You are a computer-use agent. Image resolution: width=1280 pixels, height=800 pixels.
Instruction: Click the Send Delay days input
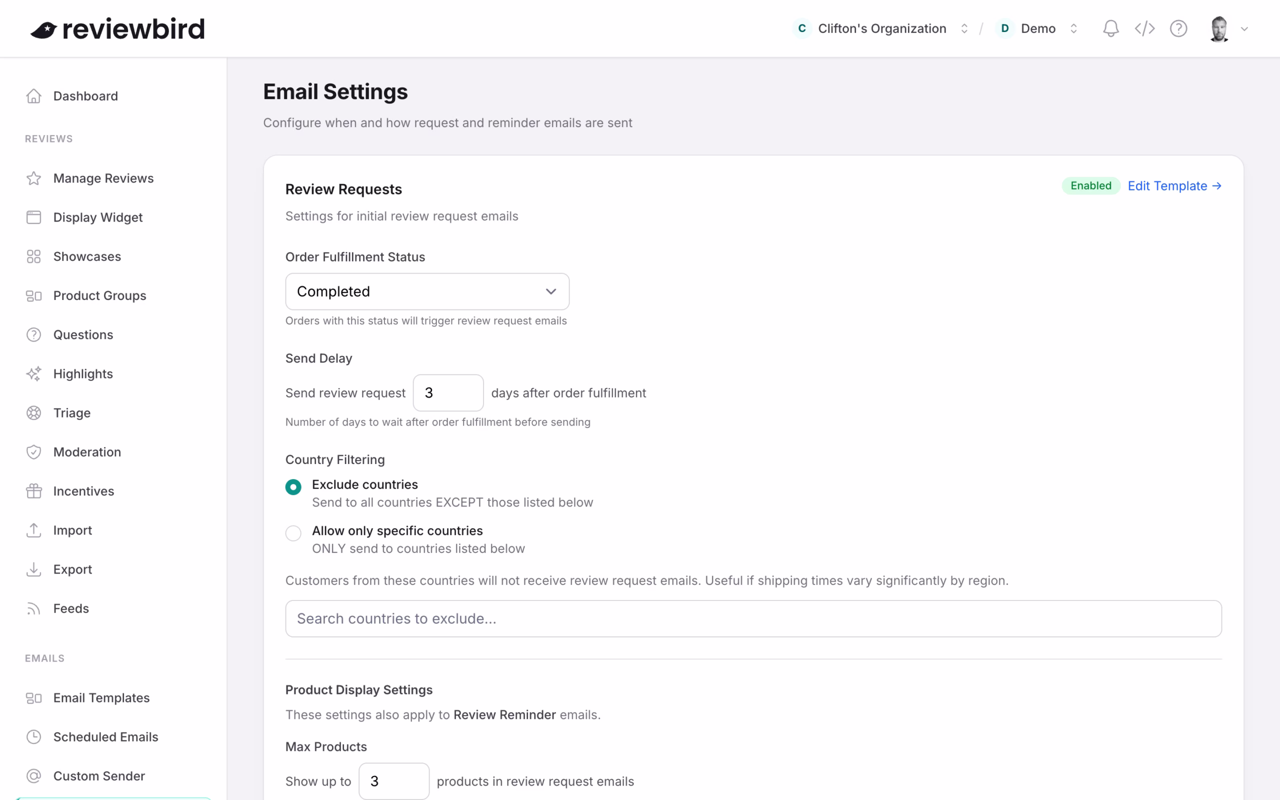point(448,393)
